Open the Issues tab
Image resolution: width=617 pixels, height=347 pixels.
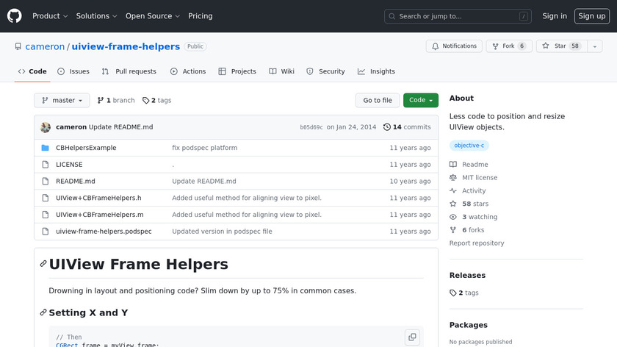(x=73, y=71)
